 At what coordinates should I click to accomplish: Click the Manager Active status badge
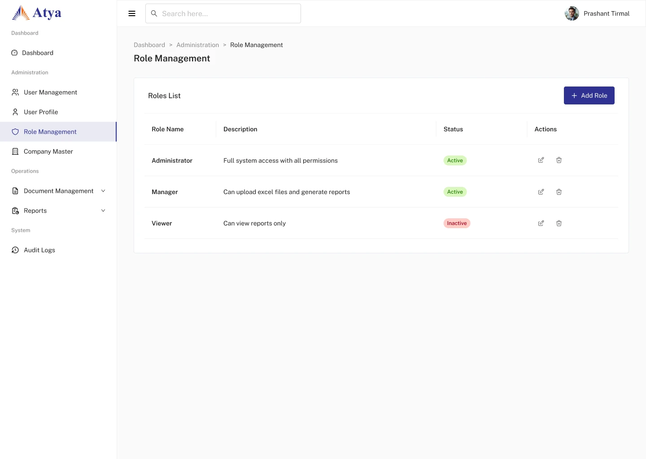point(455,192)
